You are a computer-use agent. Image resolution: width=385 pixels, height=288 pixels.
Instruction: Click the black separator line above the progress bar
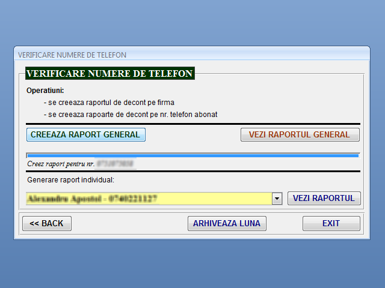(192, 124)
